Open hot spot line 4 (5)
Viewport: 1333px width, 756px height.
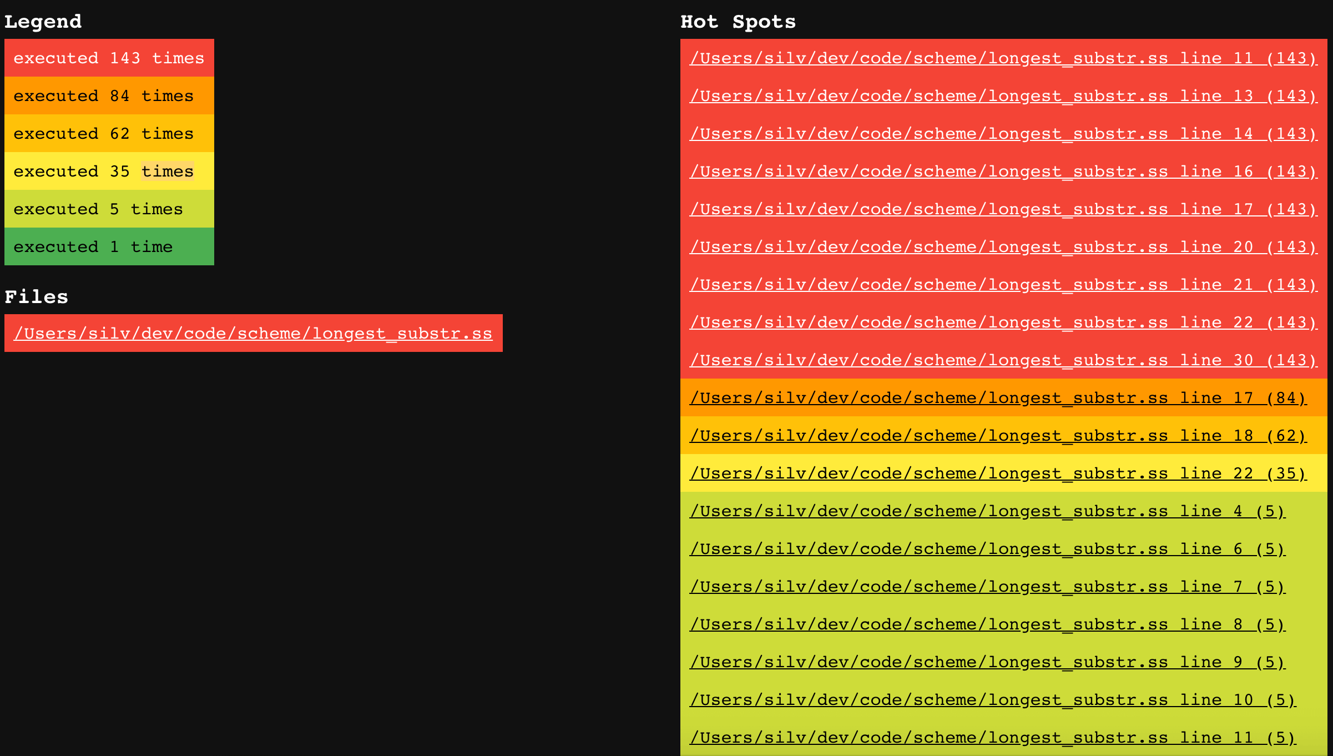[987, 511]
